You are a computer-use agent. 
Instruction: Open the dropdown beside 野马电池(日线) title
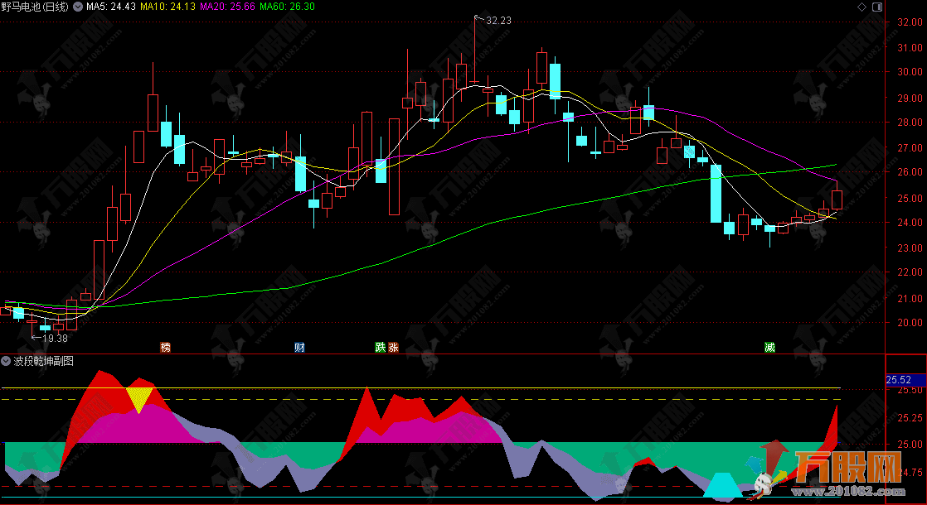(77, 7)
